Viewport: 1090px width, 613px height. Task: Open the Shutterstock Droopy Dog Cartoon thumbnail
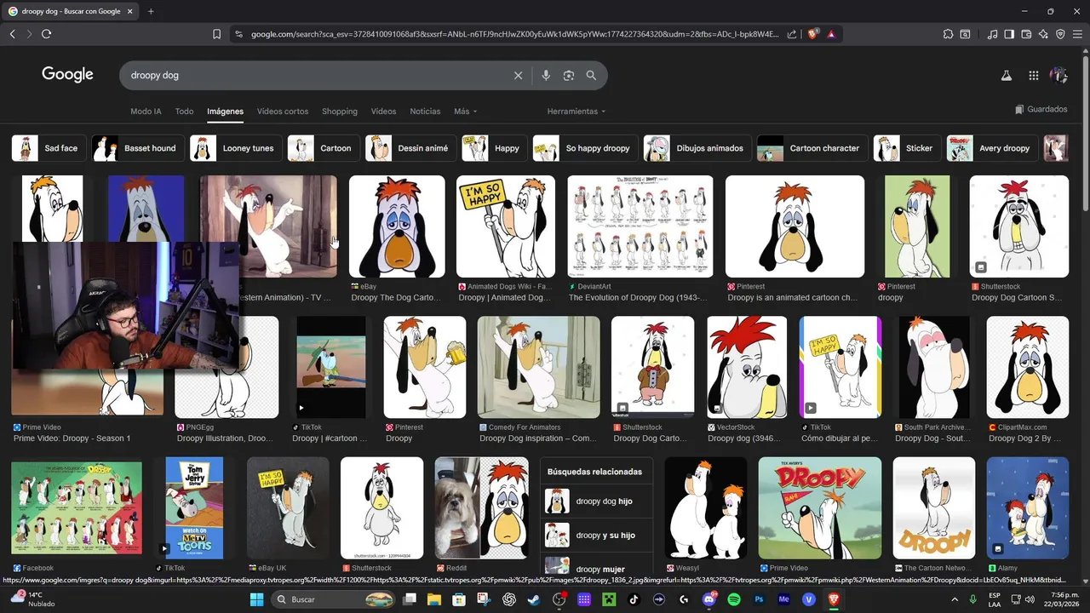point(1019,226)
